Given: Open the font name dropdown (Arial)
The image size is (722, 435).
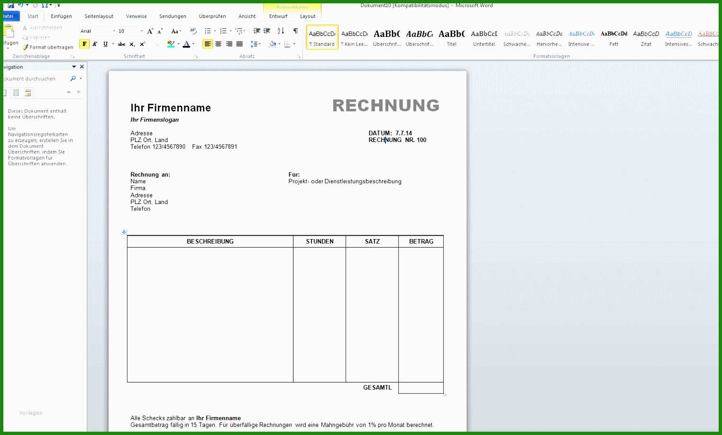Looking at the screenshot, I should click(114, 31).
